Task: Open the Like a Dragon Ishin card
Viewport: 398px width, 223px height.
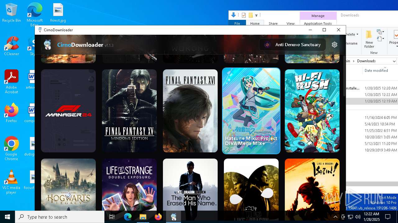Action: click(x=312, y=185)
